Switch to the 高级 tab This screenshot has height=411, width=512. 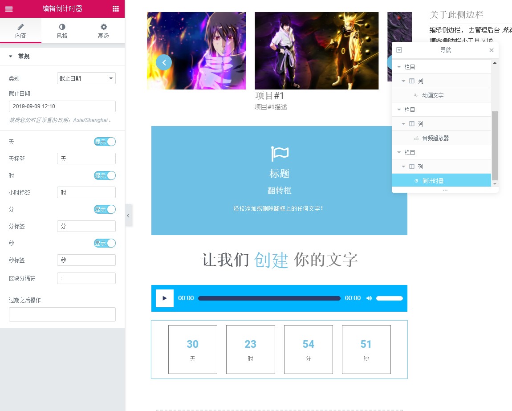pyautogui.click(x=103, y=31)
